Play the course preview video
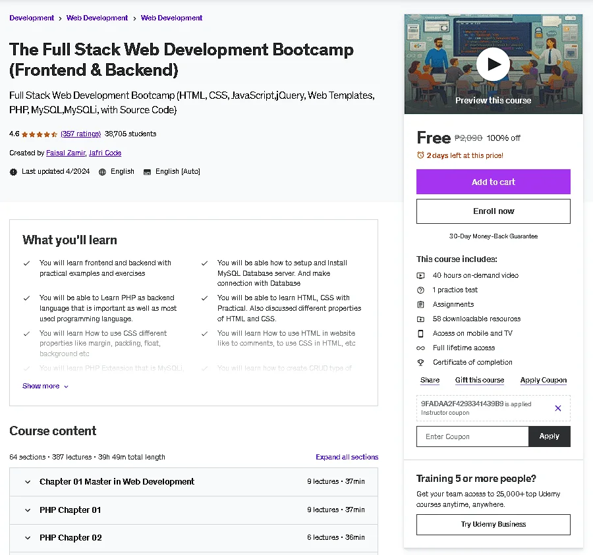 pyautogui.click(x=493, y=64)
